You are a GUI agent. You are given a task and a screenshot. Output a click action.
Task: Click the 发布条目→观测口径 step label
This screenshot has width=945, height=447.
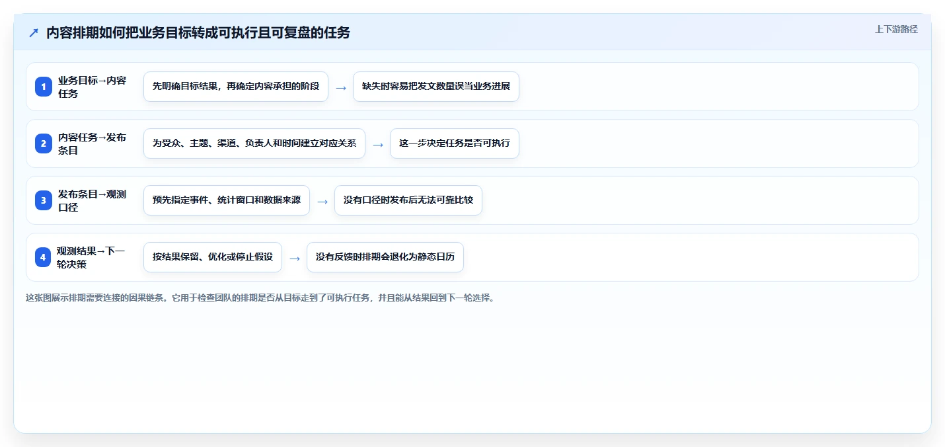click(92, 200)
